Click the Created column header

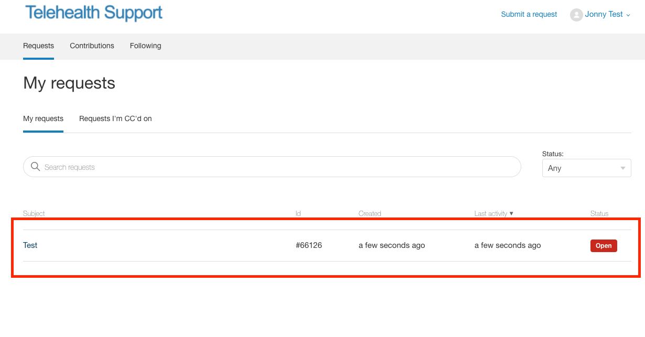pyautogui.click(x=370, y=213)
